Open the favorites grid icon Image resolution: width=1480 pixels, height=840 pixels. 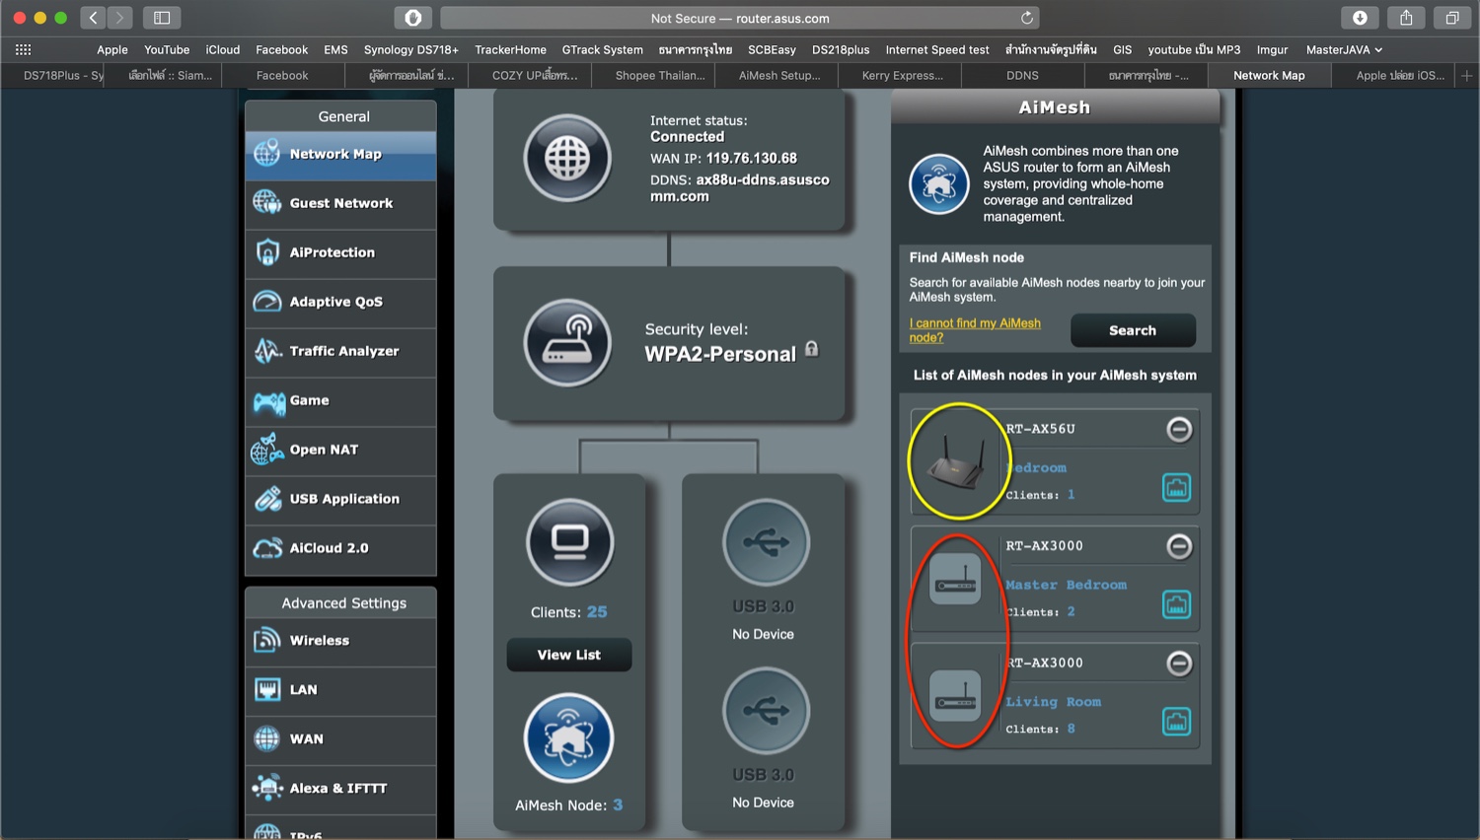coord(23,49)
